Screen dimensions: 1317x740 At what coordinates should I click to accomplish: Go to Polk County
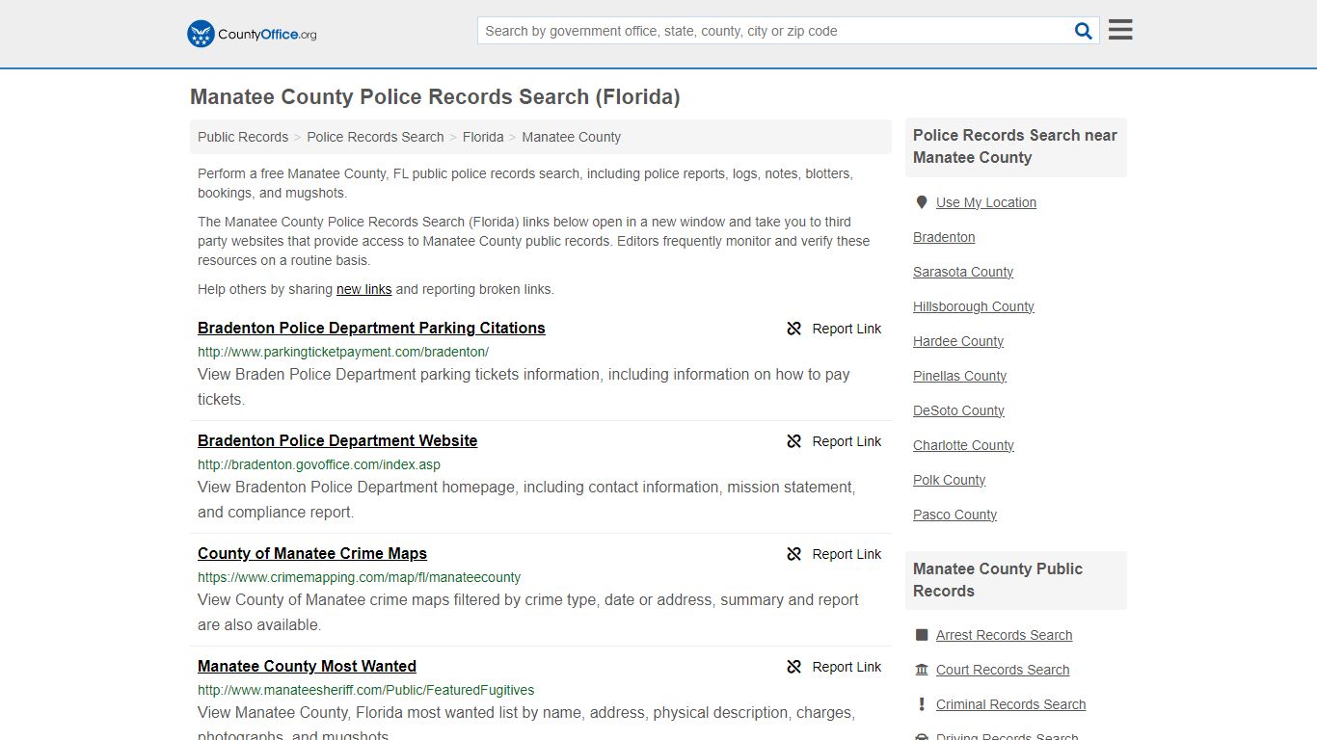[x=949, y=480]
